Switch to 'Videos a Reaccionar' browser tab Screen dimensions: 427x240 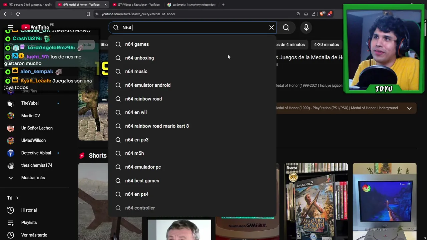pos(137,5)
